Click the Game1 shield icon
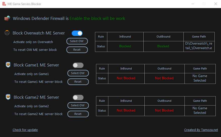 click(x=8, y=65)
